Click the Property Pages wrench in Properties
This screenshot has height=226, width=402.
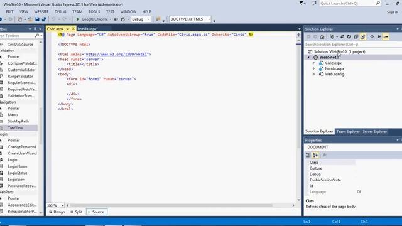click(324, 155)
